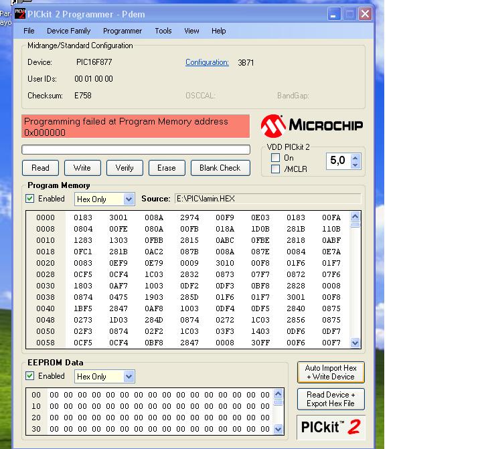Click the Source path field E:\PIC\lamin.HEX

(x=267, y=199)
